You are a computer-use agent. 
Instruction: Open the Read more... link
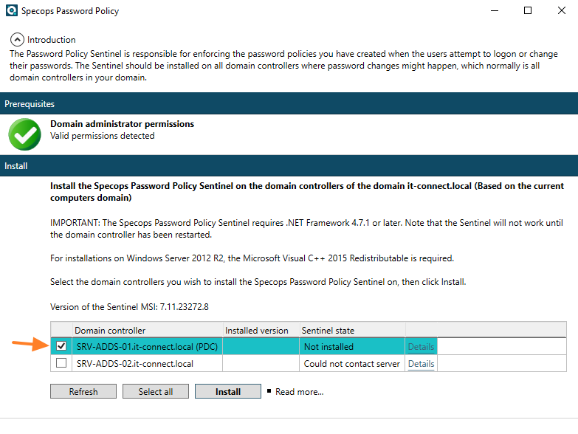pyautogui.click(x=299, y=392)
